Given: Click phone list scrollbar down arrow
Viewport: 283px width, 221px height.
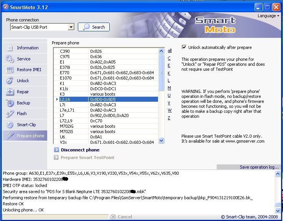Looking at the screenshot, I should tap(161, 141).
